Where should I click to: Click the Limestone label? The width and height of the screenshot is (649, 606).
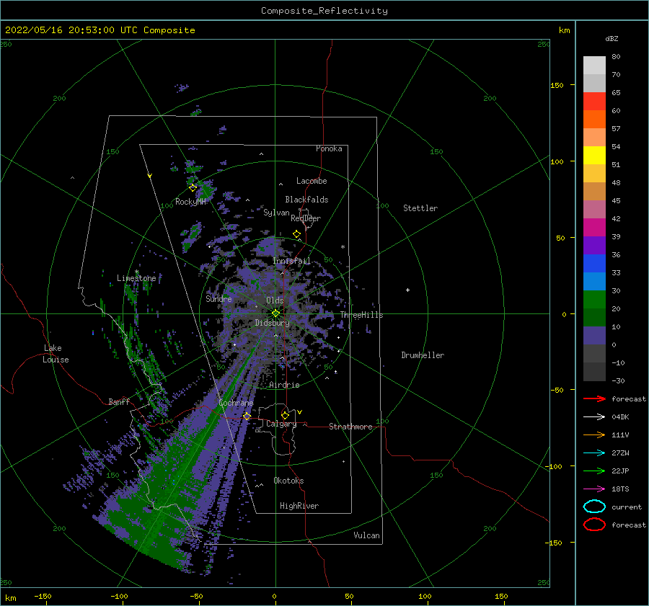[136, 278]
